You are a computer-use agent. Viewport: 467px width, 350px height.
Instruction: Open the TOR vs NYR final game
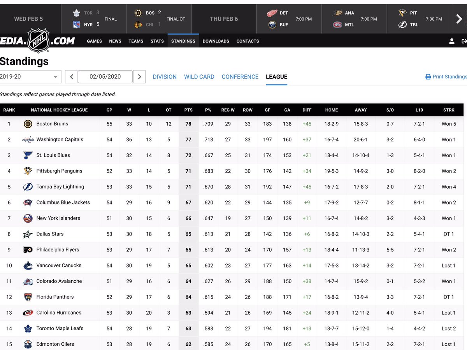[94, 19]
